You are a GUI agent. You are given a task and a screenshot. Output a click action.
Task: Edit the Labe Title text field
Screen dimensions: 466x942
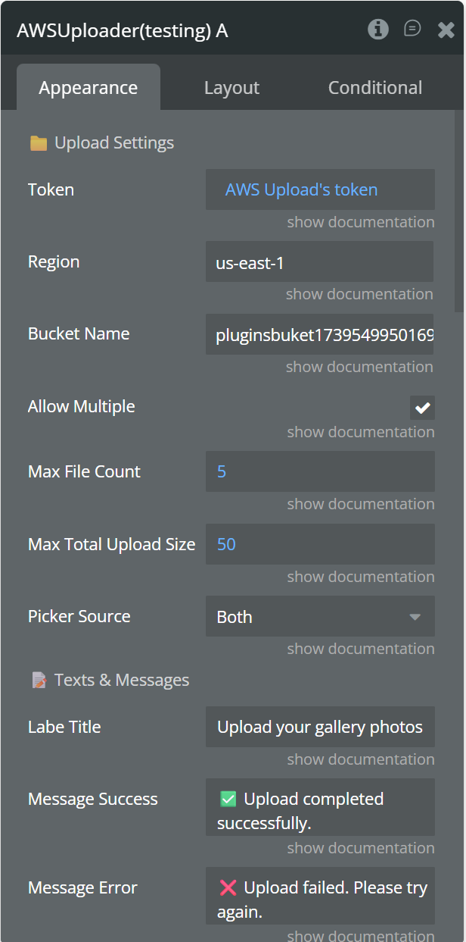pos(320,728)
